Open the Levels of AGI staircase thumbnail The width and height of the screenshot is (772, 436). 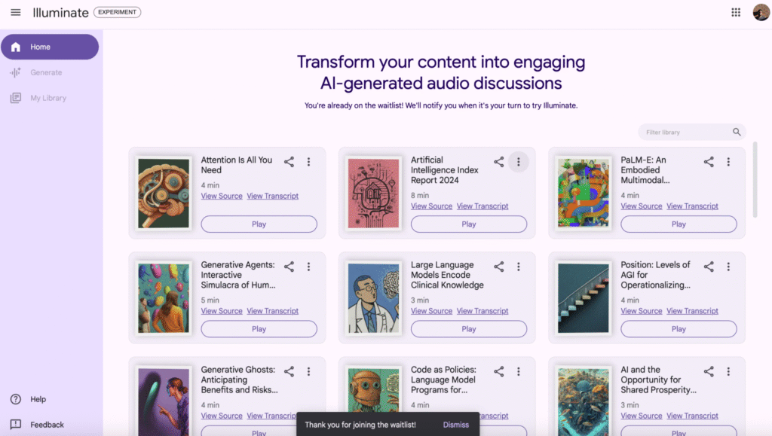click(584, 298)
